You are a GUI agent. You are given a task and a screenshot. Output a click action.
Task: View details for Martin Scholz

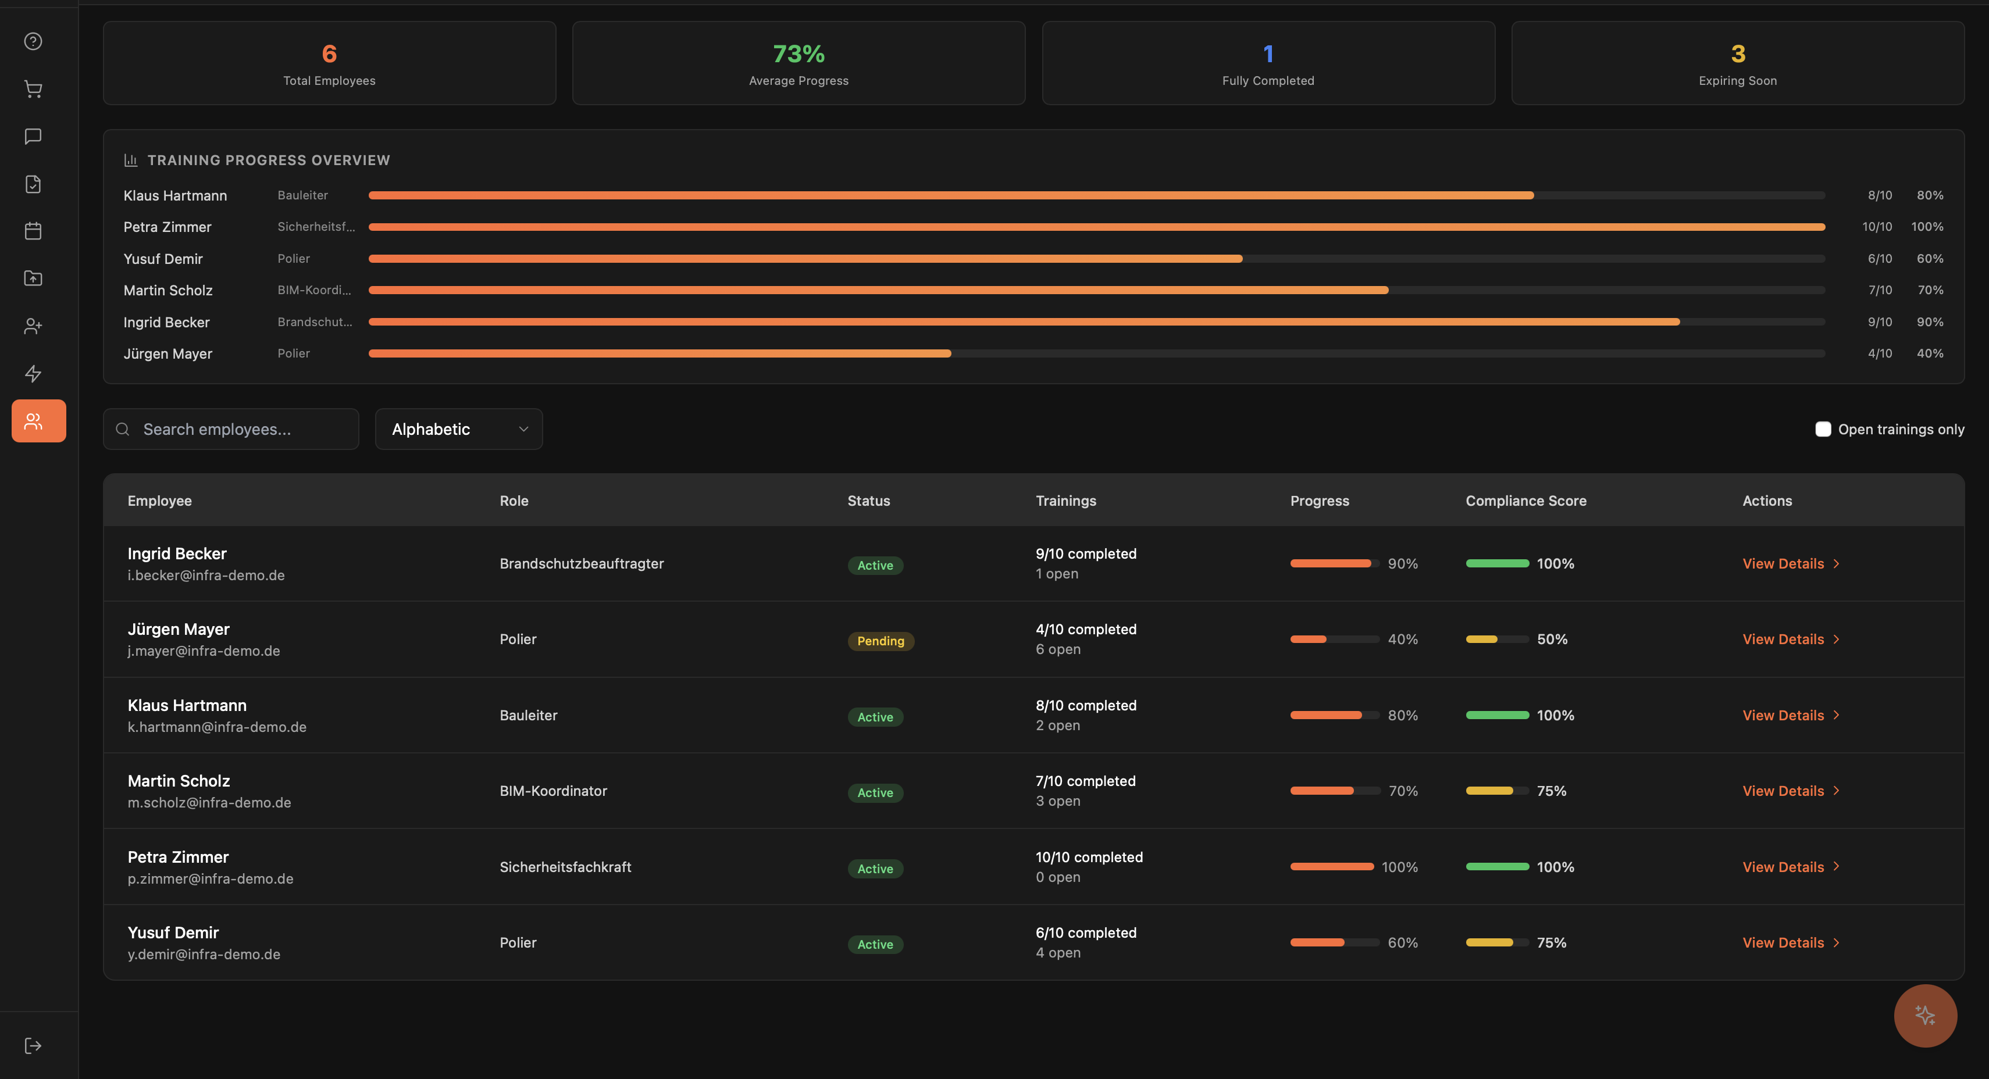point(1791,791)
